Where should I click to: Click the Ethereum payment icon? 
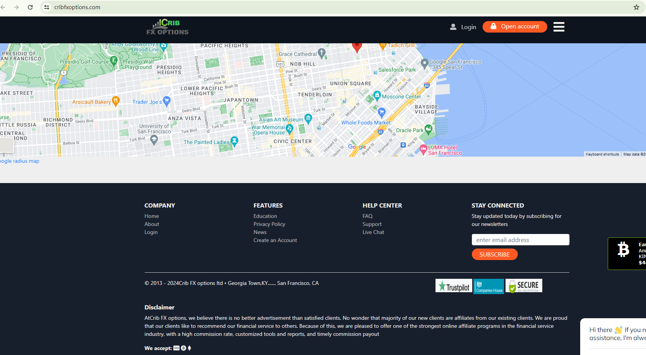pyautogui.click(x=189, y=348)
